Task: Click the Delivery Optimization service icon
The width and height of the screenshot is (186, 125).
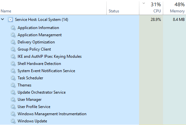Action: click(13, 42)
